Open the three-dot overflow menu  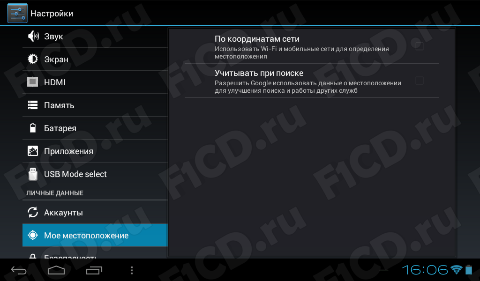click(132, 270)
